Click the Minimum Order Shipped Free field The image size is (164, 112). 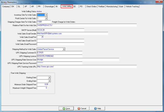43,84
